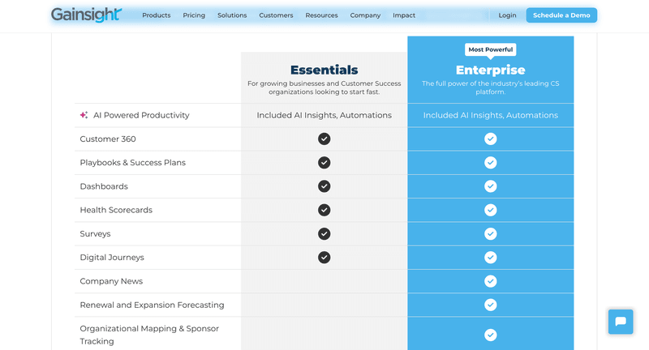Expand the Products menu
649x350 pixels.
click(x=157, y=15)
